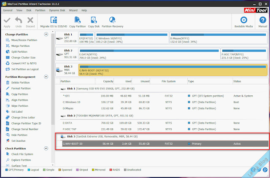The height and width of the screenshot is (178, 270).
Task: Open the Dynamic Disk menu
Action: tap(57, 10)
